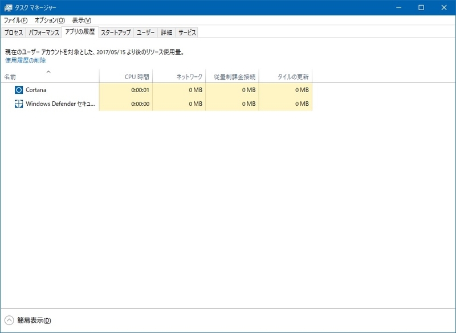Image resolution: width=456 pixels, height=333 pixels.
Task: Sort by the ネットワーク column header
Action: (x=179, y=76)
